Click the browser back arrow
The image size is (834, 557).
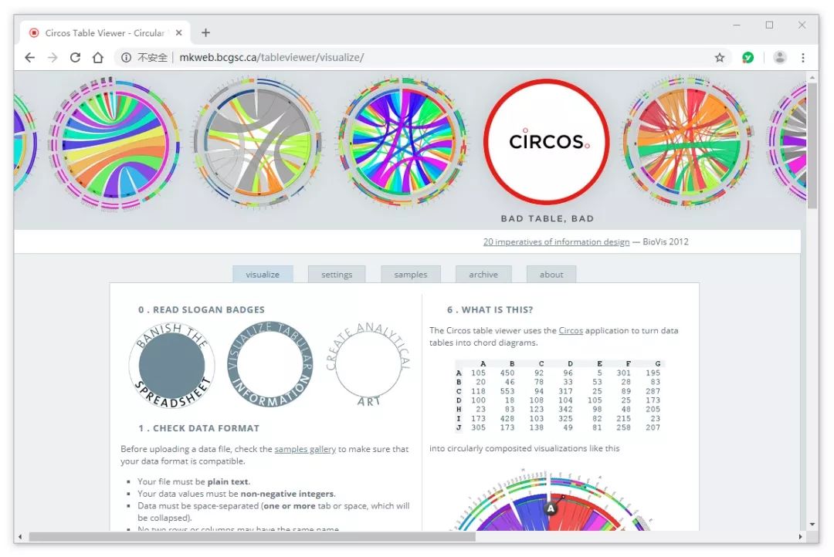click(x=30, y=57)
